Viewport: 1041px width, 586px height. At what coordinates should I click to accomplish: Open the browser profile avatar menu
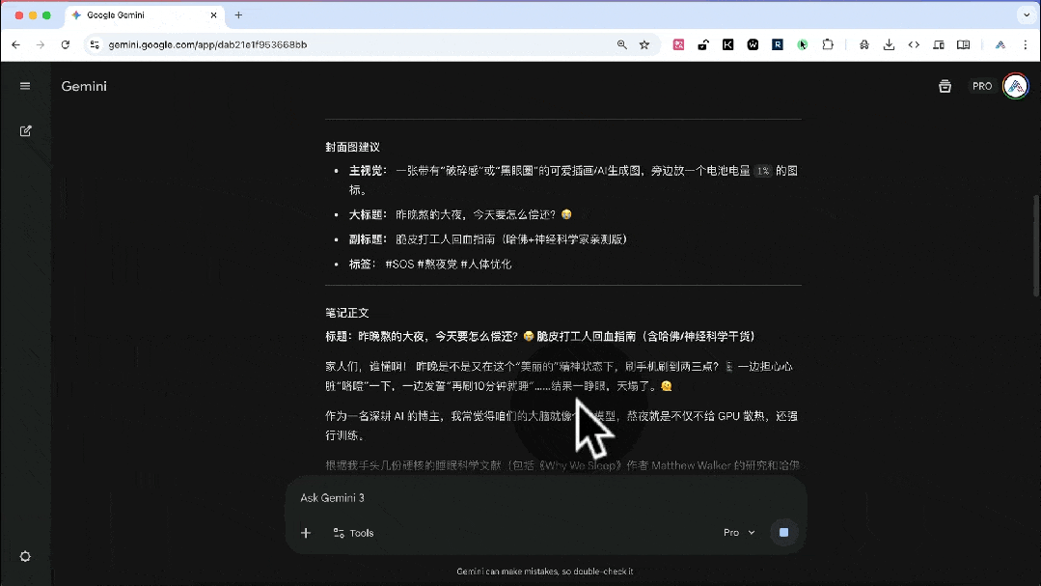1000,44
